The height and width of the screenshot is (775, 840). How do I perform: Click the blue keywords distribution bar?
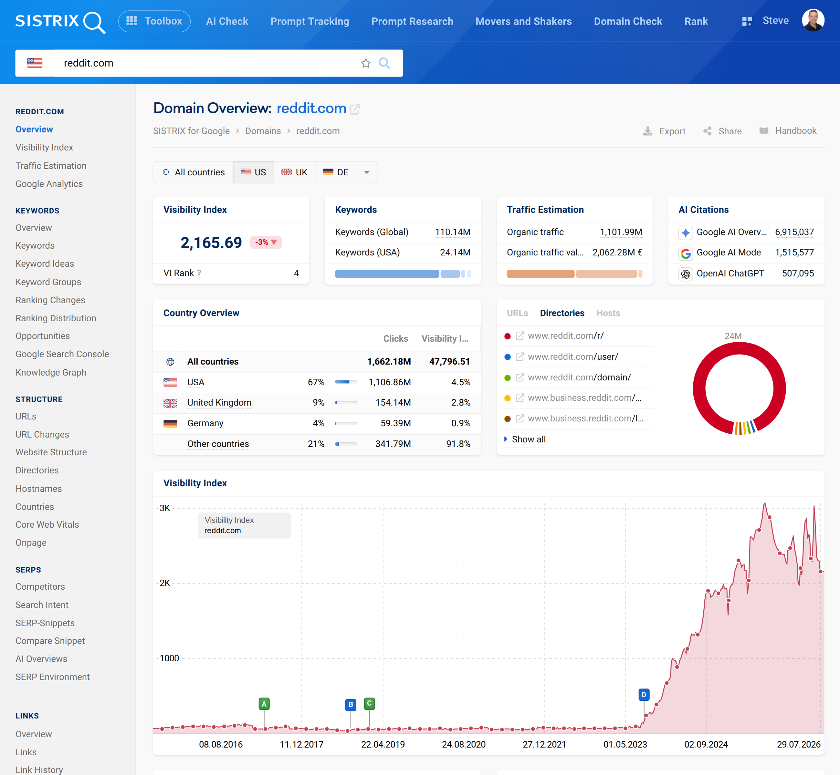point(403,274)
